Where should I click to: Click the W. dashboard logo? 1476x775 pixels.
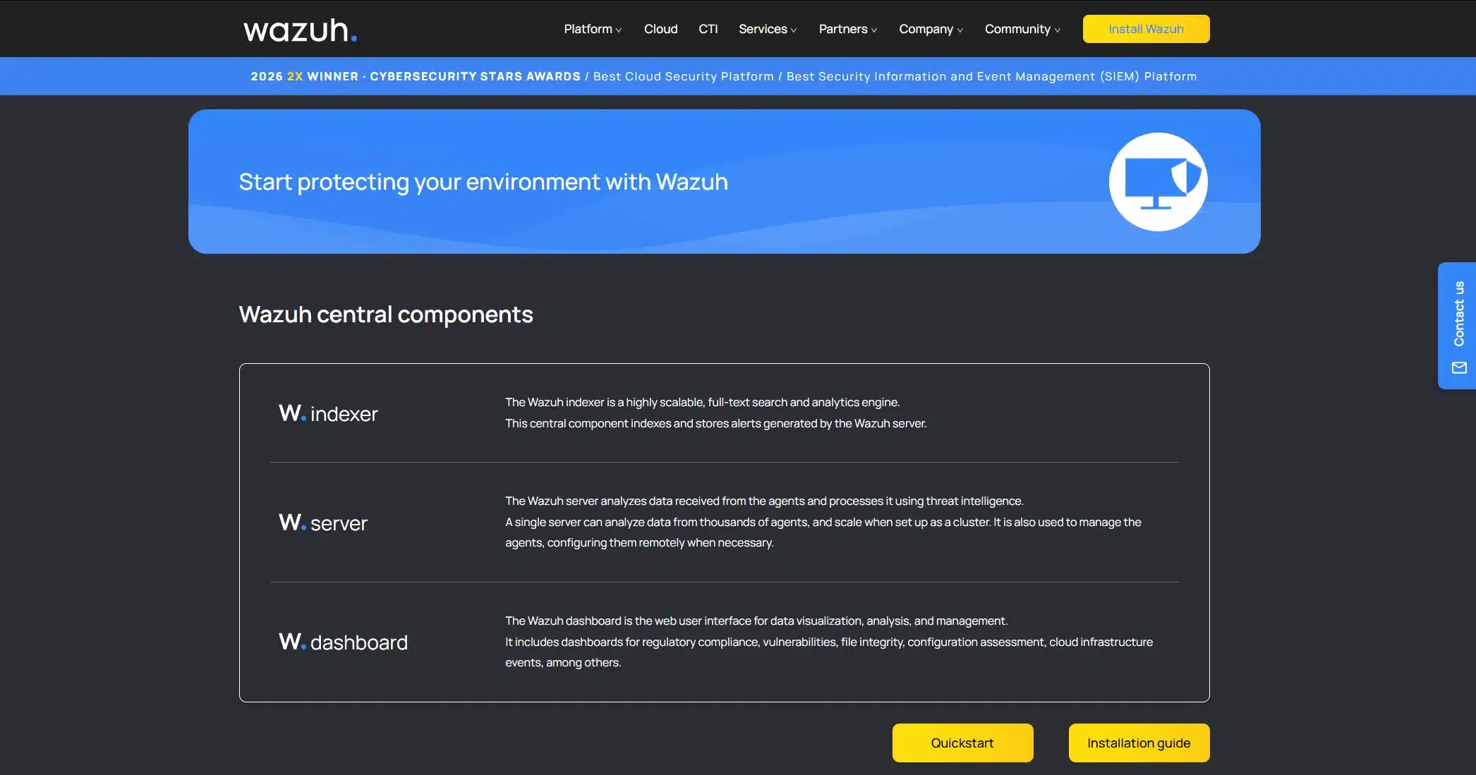point(343,642)
